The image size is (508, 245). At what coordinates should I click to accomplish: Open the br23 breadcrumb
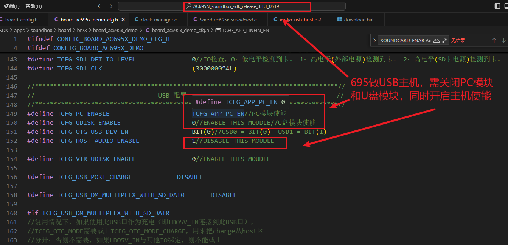pyautogui.click(x=82, y=30)
